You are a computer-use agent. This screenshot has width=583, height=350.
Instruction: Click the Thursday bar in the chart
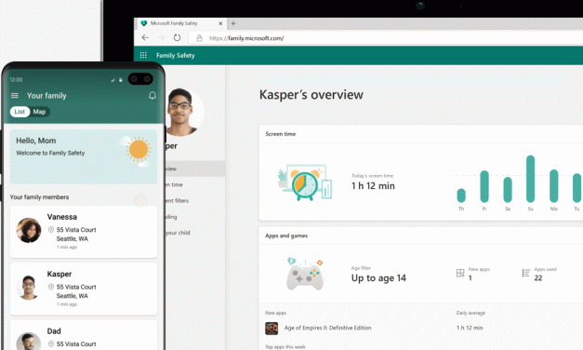(461, 195)
